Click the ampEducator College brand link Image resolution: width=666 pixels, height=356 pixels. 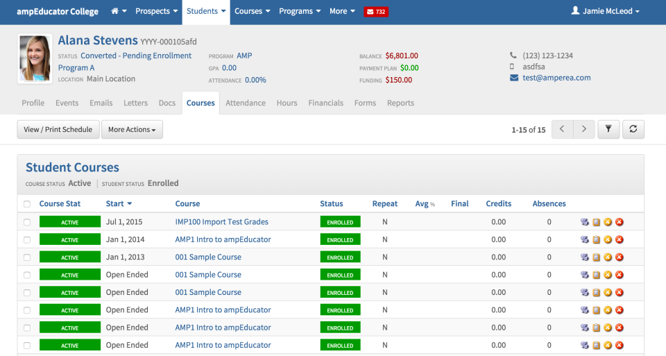[58, 12]
